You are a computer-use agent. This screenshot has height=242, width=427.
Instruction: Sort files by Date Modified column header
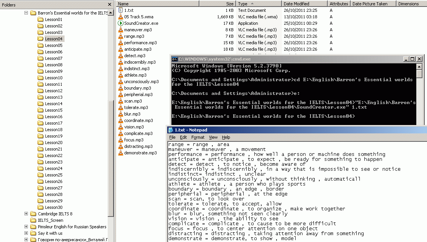[304, 4]
